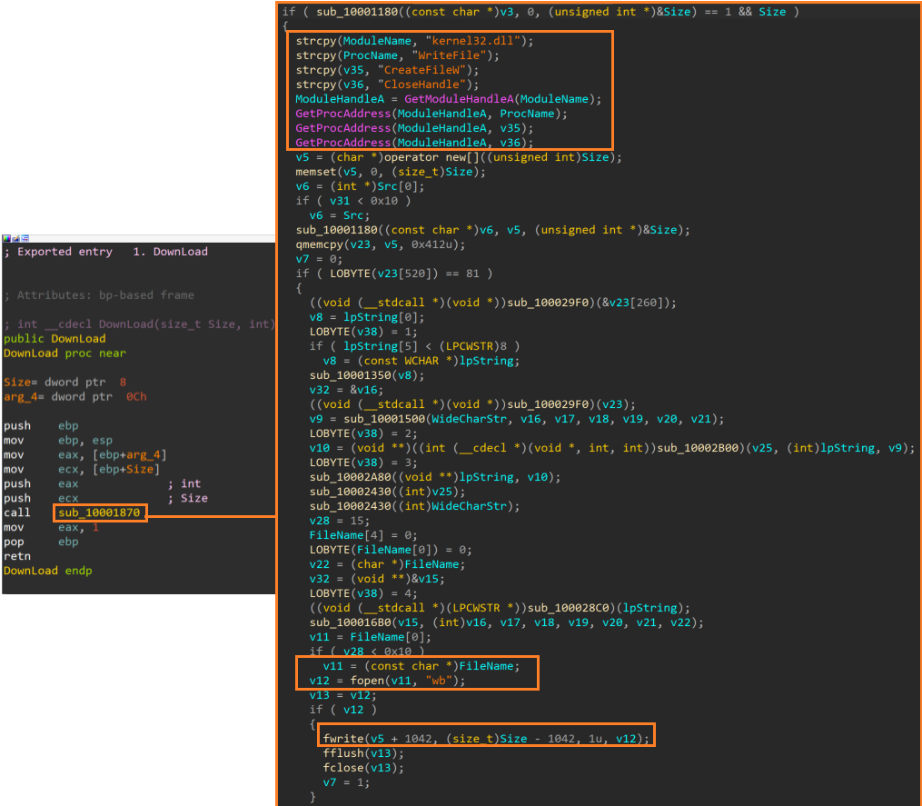Image resolution: width=922 pixels, height=806 pixels.
Task: Click 'if ( v31 < 0x10 )' condition
Action: (x=353, y=201)
